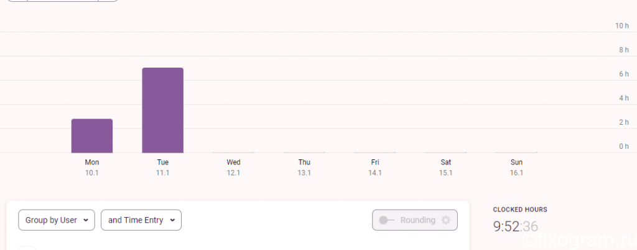Open the Group by User dropdown

click(x=57, y=220)
